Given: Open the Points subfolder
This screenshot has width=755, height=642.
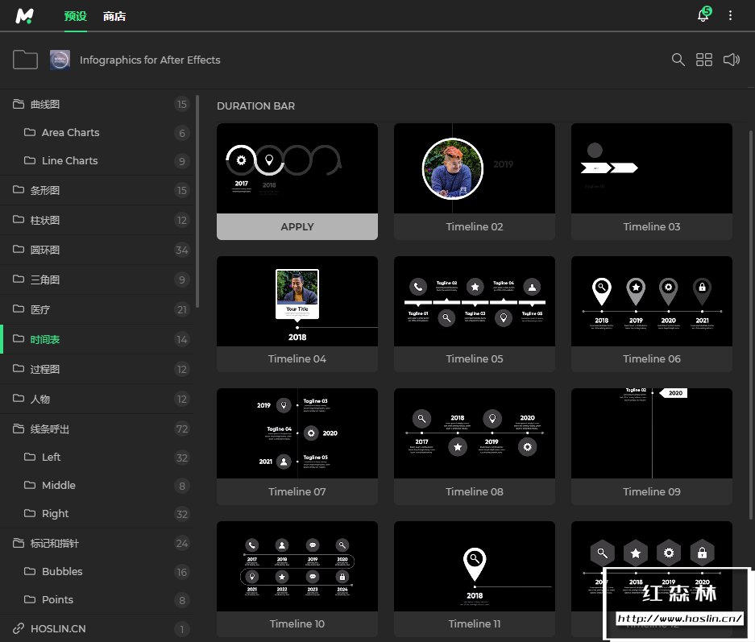Looking at the screenshot, I should [x=97, y=599].
